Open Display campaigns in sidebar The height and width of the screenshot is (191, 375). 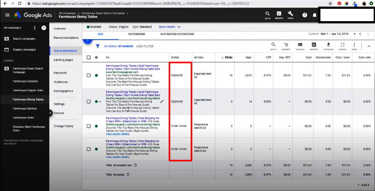[x=24, y=50]
